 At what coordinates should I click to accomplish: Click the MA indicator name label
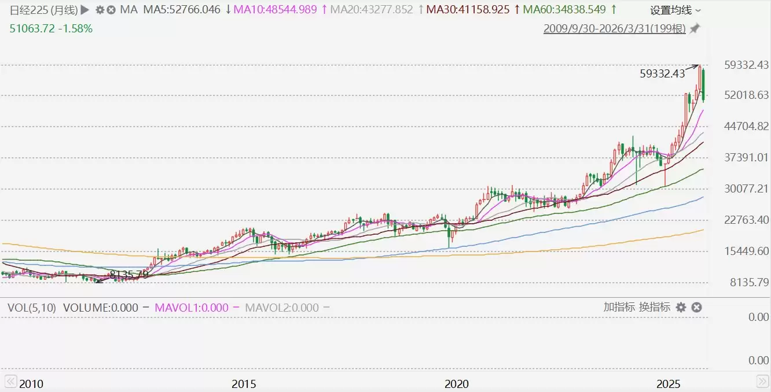(x=128, y=10)
